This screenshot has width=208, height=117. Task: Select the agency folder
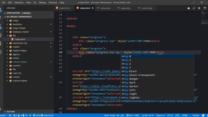[x=29, y=54]
